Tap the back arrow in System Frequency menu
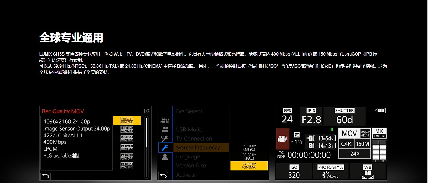Viewport: 428px width, 183px height. (163, 176)
